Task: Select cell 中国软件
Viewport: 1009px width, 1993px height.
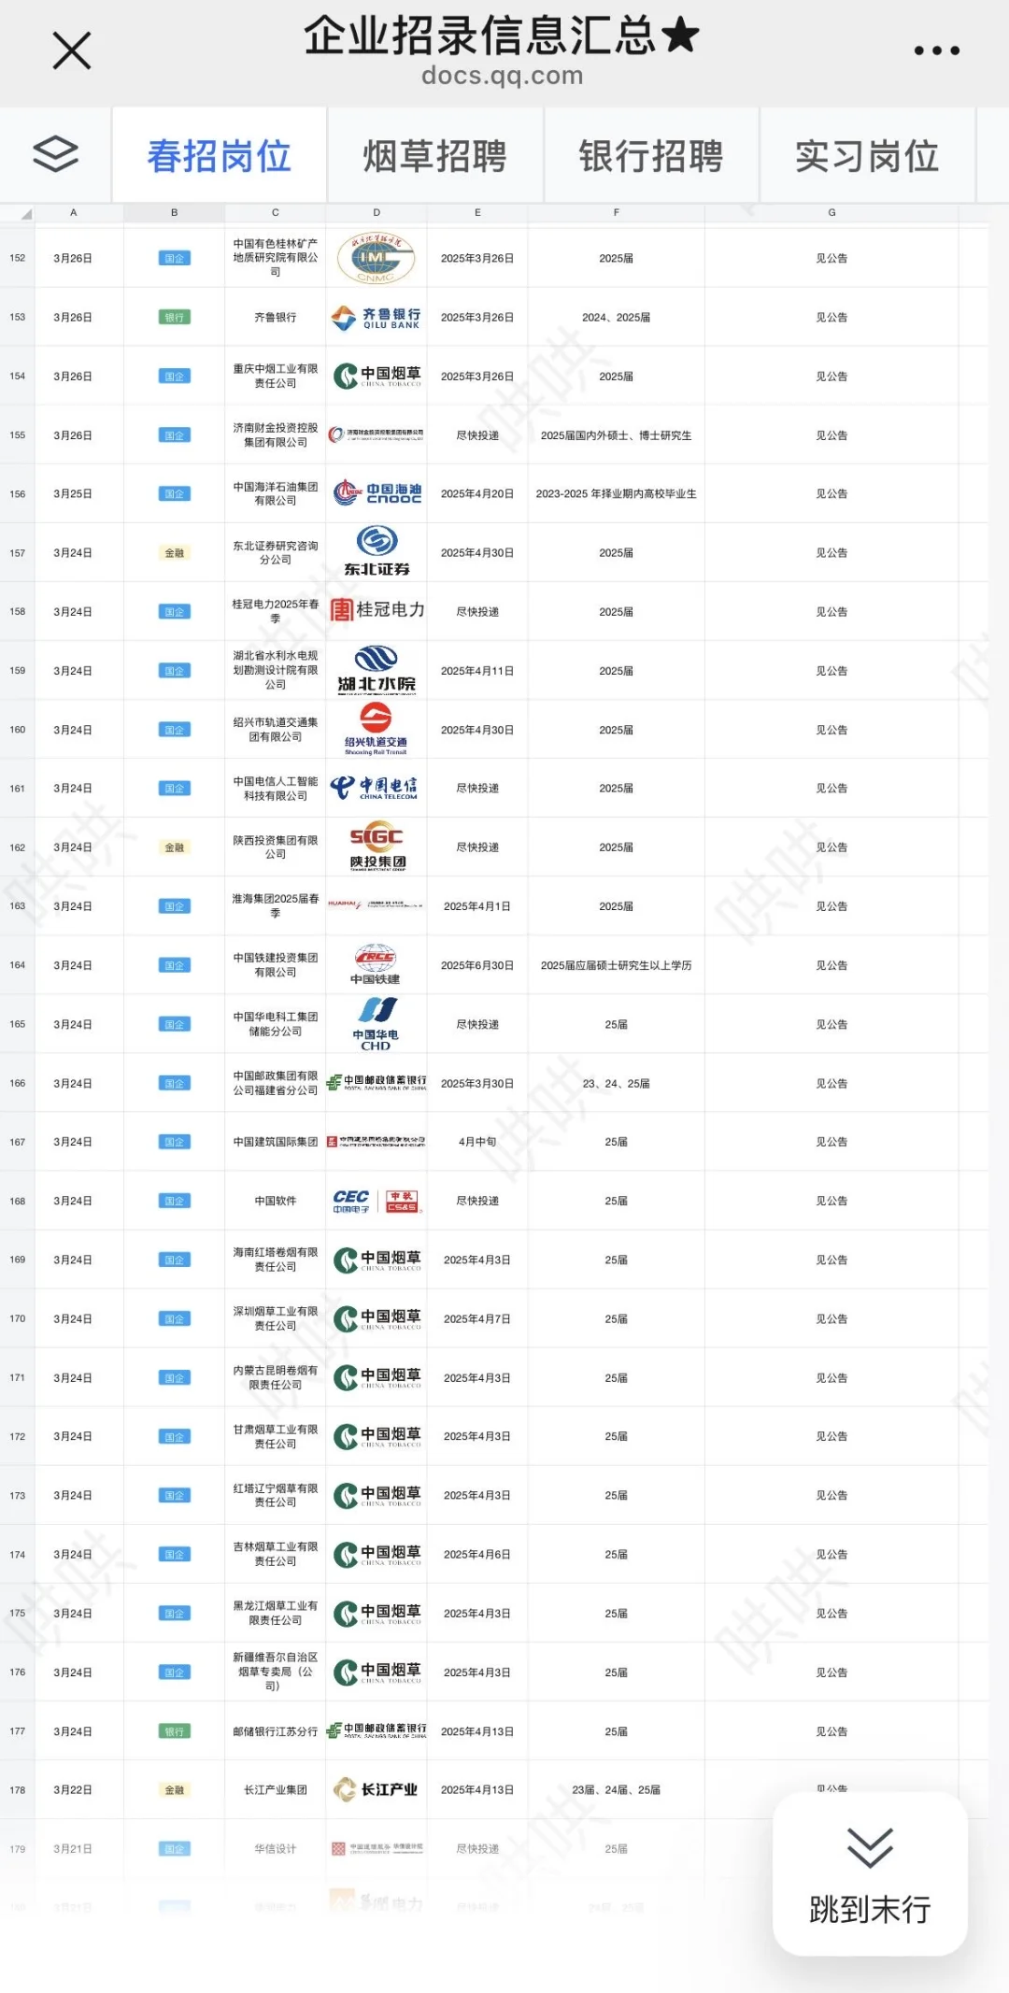Action: tap(276, 1201)
